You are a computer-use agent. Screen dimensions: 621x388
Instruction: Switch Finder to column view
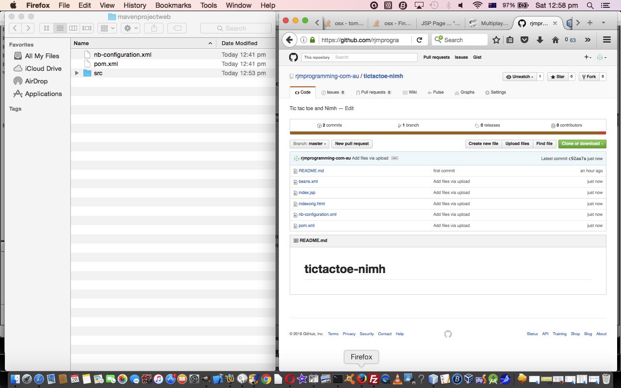click(x=73, y=28)
